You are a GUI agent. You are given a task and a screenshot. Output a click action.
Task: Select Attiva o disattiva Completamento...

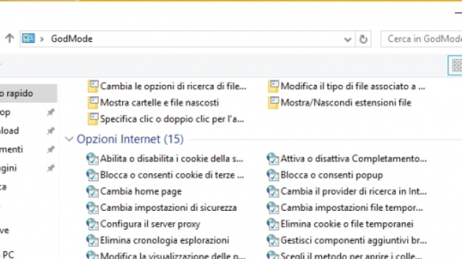pyautogui.click(x=354, y=158)
